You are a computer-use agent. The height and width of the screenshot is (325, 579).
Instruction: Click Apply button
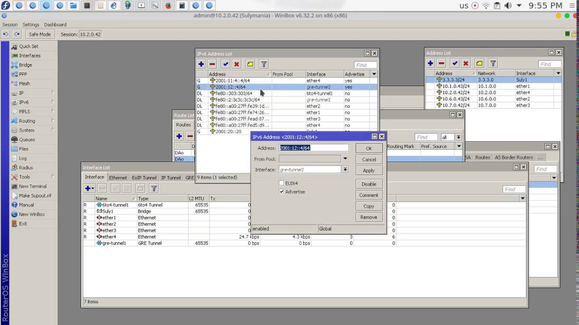click(x=369, y=171)
